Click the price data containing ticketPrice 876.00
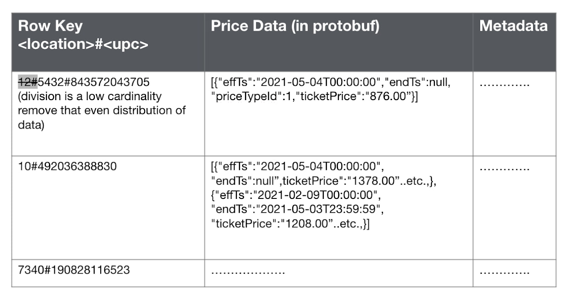The image size is (579, 299). coord(330,89)
